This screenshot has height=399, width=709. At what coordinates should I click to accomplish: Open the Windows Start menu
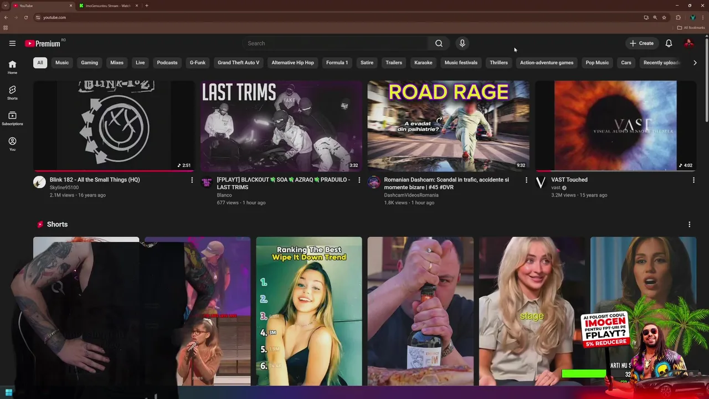pos(8,393)
